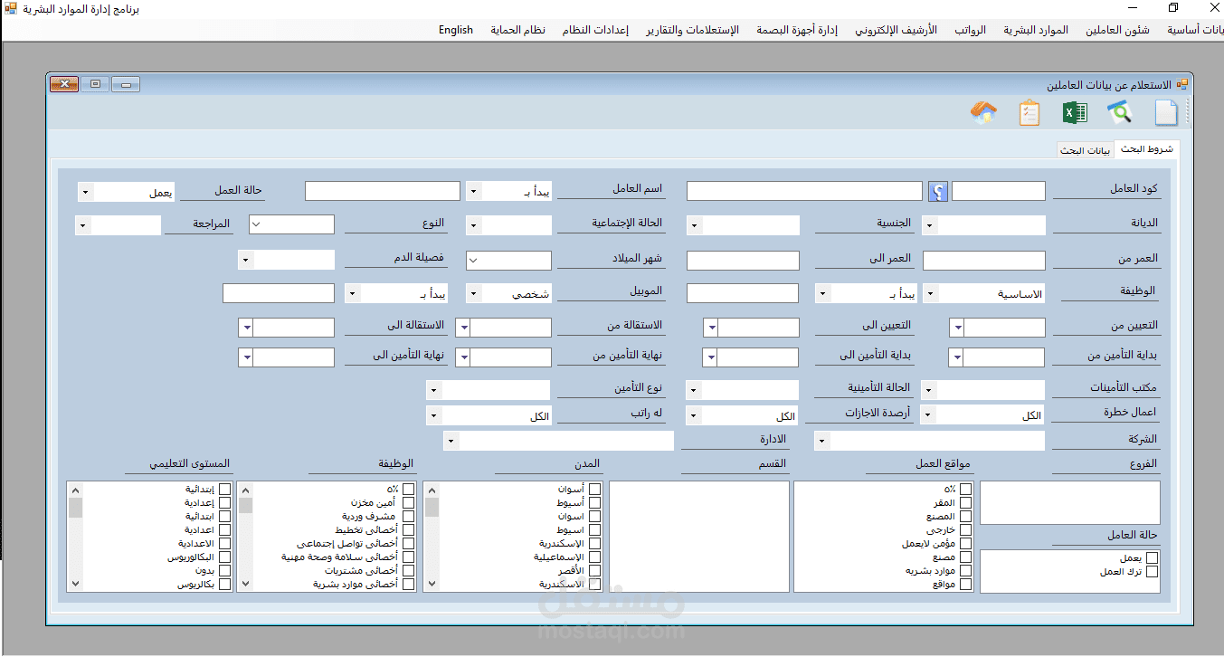Screen dimensions: 1224x657
Task: Restore the main برنامج إدارة الموارد البشرية window
Action: (1173, 8)
